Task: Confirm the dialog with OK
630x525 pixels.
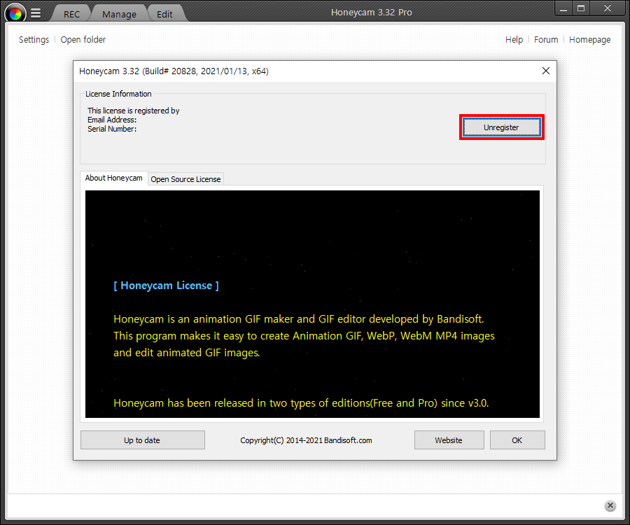Action: (517, 440)
